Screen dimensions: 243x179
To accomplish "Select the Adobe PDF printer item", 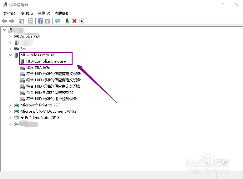I will 31,36.
